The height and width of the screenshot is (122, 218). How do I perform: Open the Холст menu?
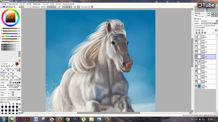tap(22, 4)
